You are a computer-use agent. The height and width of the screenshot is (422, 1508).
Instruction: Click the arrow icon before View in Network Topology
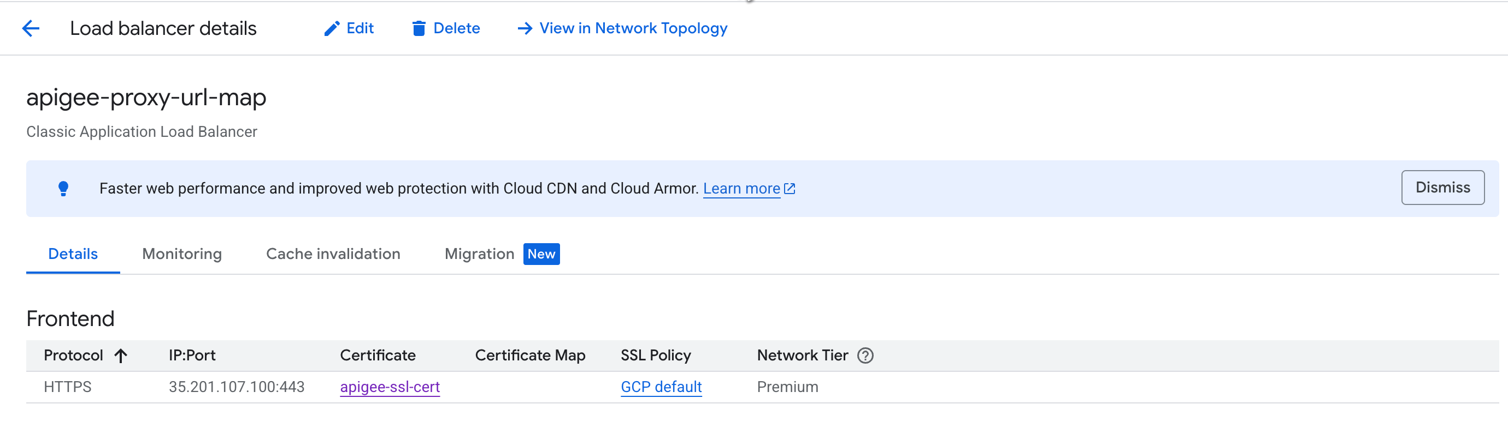coord(525,29)
